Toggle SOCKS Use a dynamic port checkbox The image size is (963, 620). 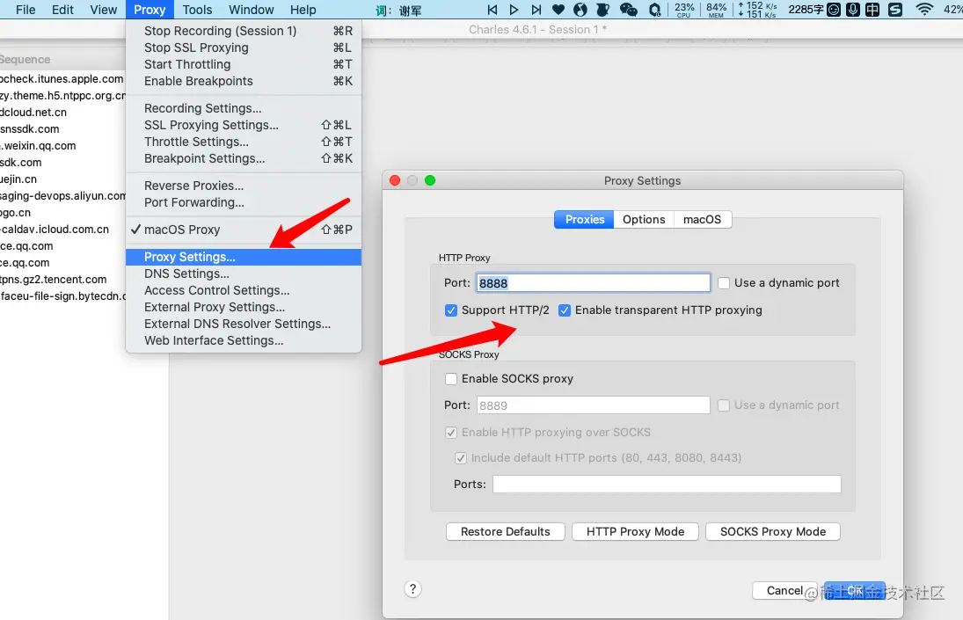click(724, 405)
